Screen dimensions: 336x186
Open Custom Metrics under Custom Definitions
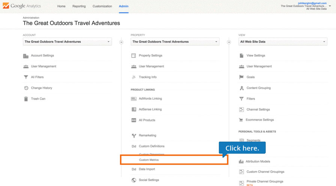[149, 160]
